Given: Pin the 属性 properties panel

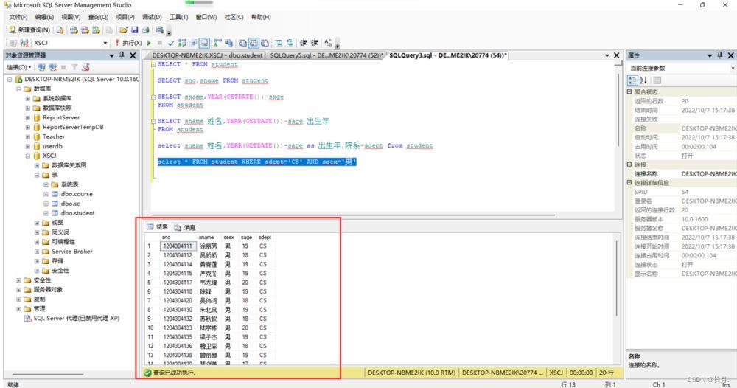Looking at the screenshot, I should click(x=719, y=55).
